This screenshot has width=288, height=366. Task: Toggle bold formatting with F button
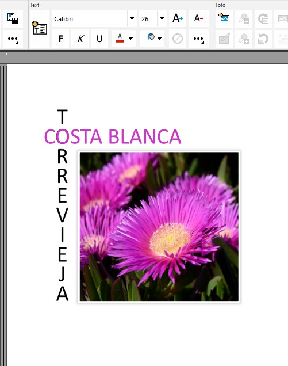(60, 39)
